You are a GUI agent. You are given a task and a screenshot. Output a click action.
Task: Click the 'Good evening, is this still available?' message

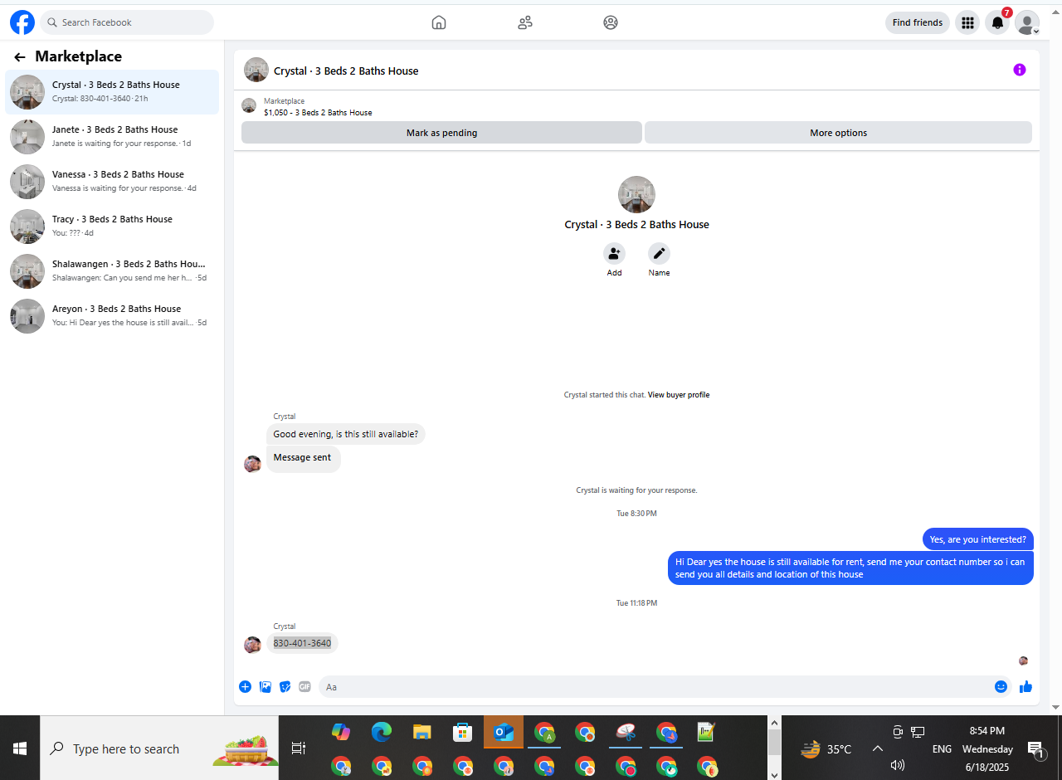[x=346, y=434]
